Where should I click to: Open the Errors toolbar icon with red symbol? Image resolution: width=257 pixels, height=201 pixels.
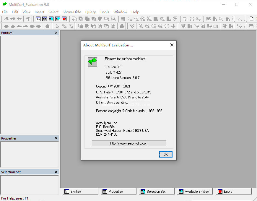[x=64, y=19]
